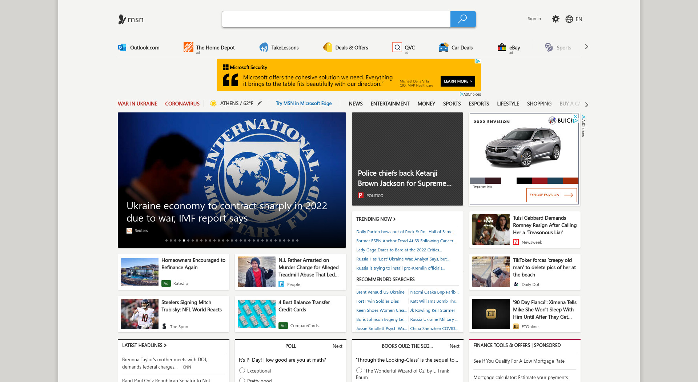Open the Ukraine economy IMF headline story
The width and height of the screenshot is (698, 382).
227,212
